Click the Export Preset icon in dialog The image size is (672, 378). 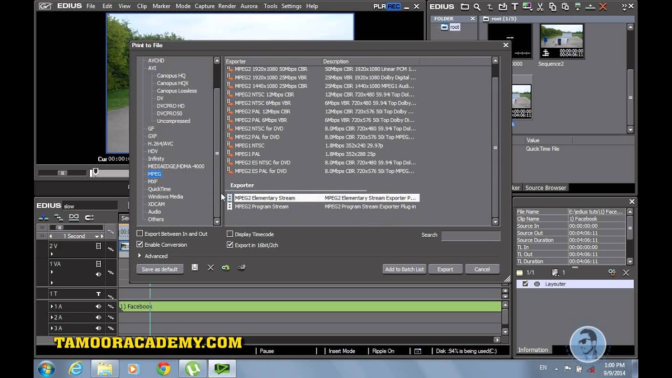pyautogui.click(x=241, y=268)
